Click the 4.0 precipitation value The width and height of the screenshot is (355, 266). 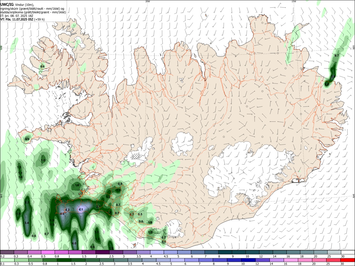coord(74,243)
